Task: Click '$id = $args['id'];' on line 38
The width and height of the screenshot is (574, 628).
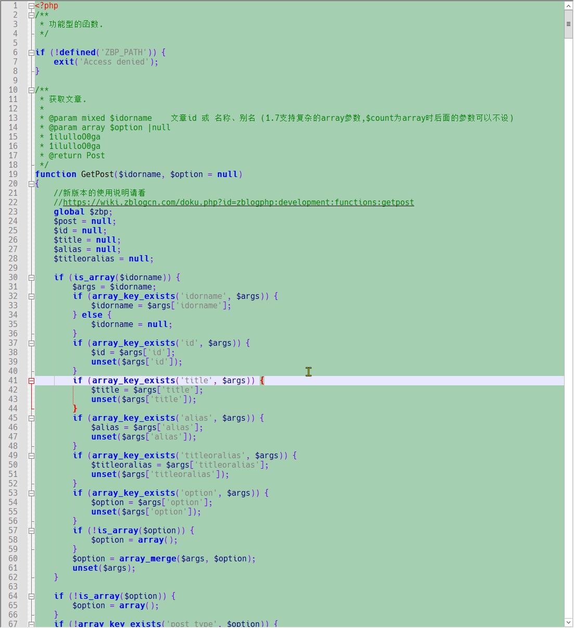Action: (133, 353)
